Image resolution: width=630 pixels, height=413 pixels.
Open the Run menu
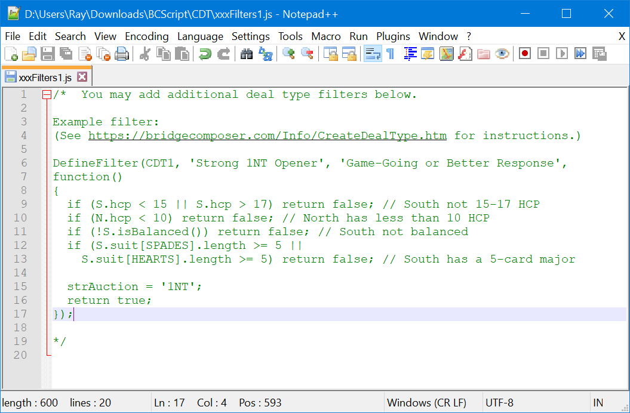[358, 36]
